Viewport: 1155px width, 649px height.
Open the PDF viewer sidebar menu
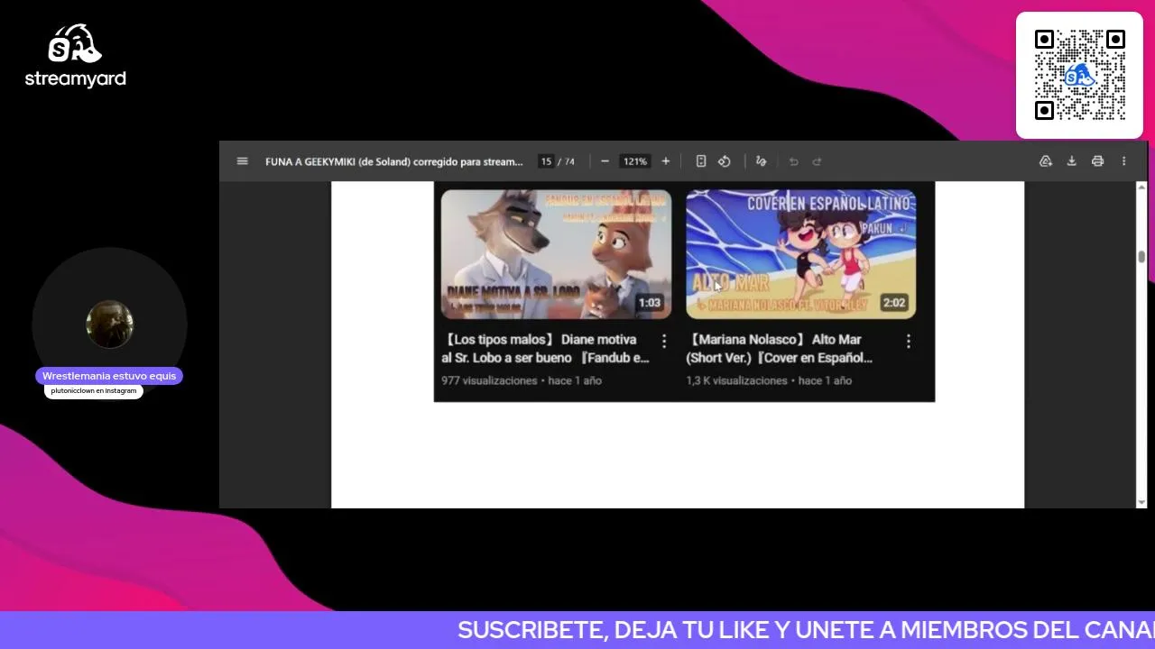tap(242, 161)
